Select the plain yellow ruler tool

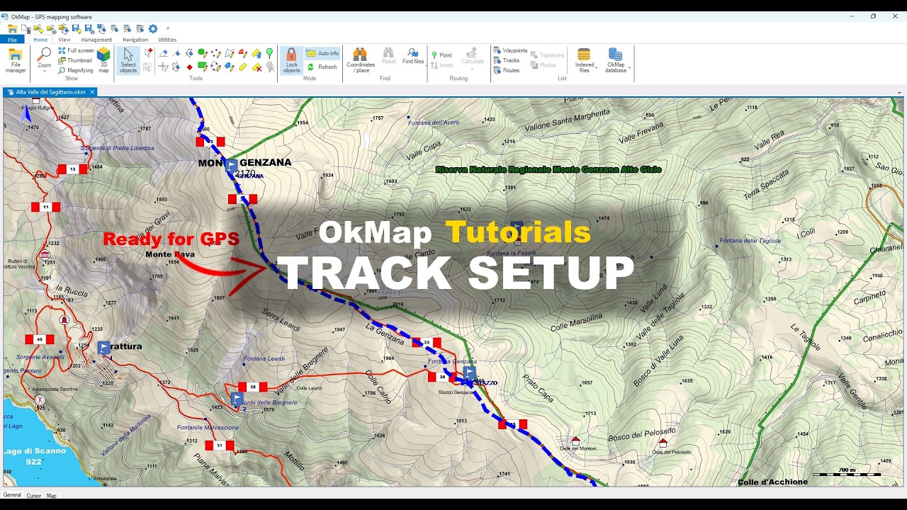243,67
